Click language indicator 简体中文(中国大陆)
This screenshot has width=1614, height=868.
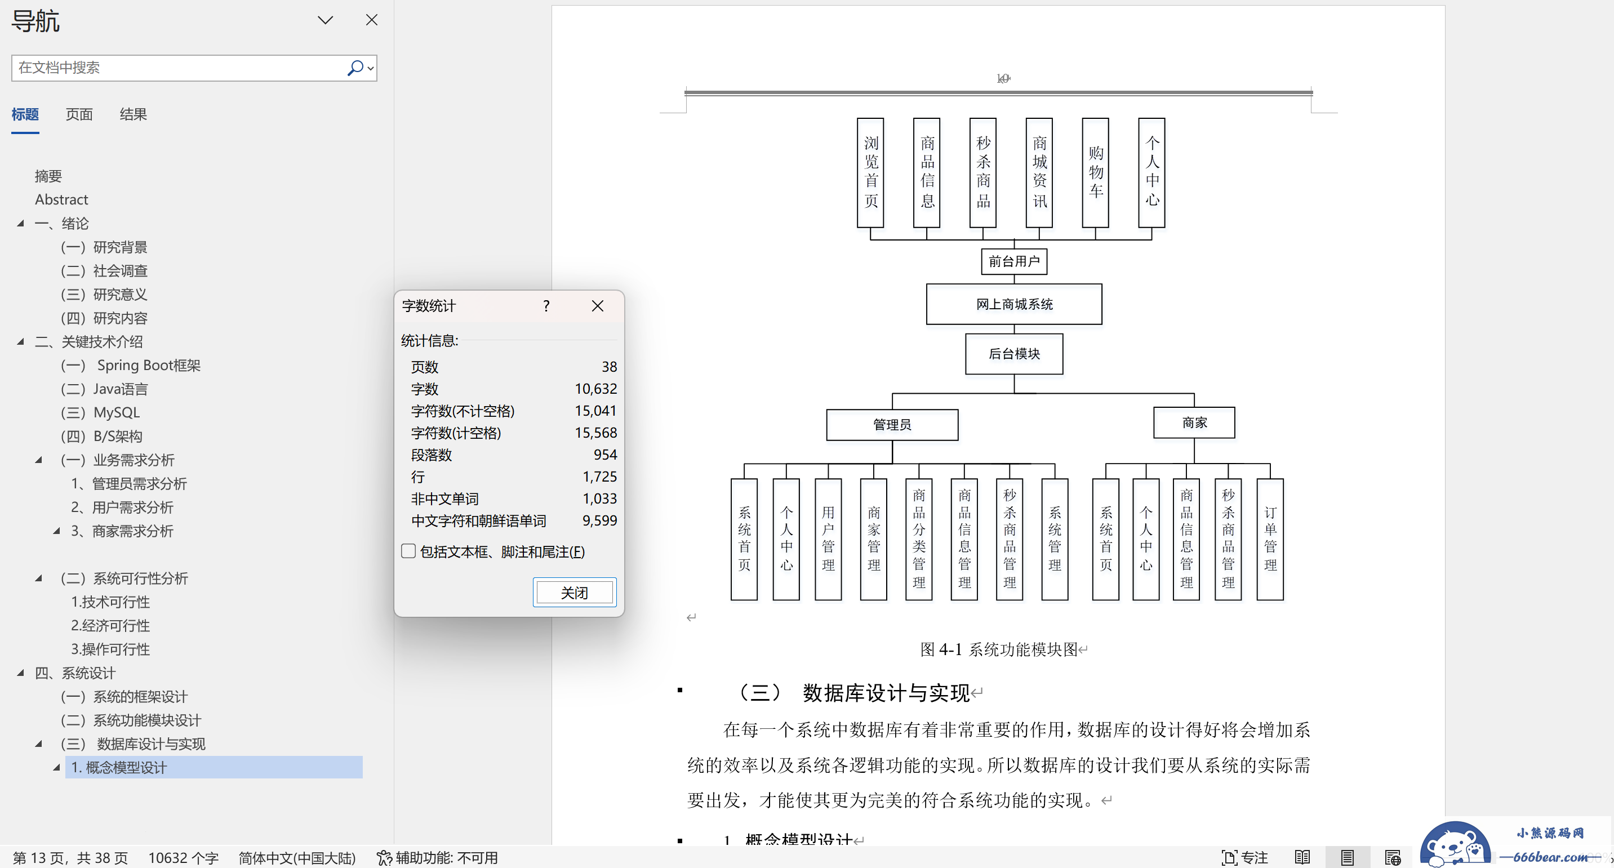point(297,857)
